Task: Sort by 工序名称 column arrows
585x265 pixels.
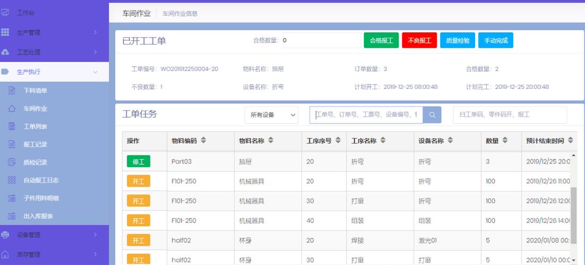Action: (x=383, y=140)
